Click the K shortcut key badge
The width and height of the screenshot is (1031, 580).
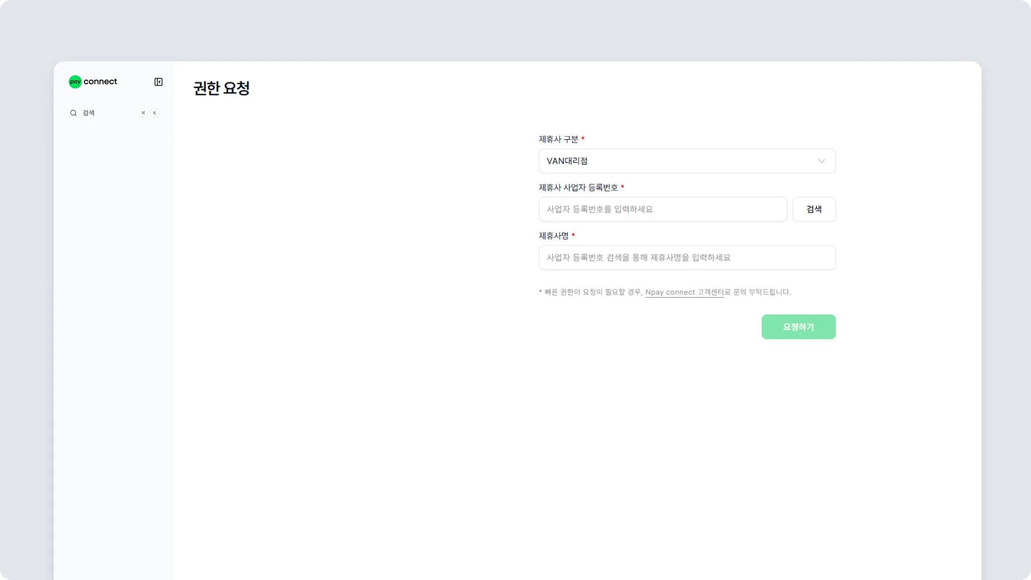155,113
